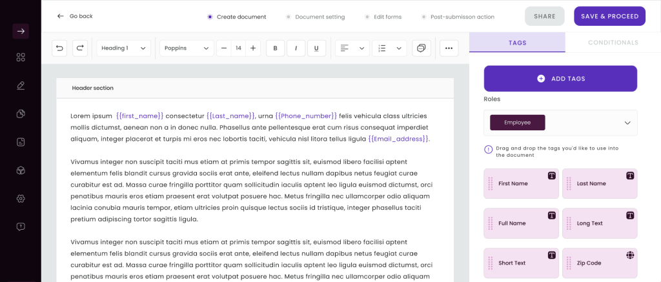Expand the sidebar with the arrow icon
Screen dimensions: 661x282
[21, 31]
